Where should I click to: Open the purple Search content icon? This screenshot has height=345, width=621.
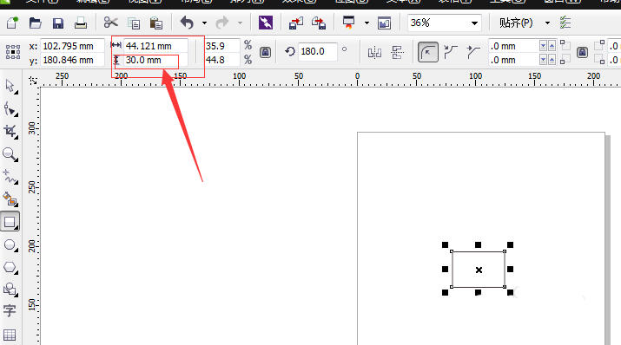point(266,23)
